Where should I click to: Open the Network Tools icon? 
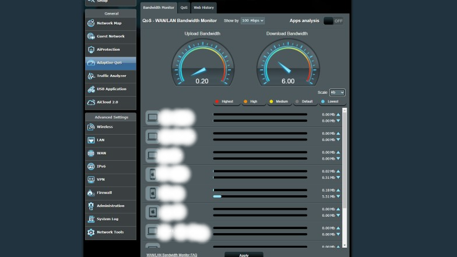(x=91, y=232)
